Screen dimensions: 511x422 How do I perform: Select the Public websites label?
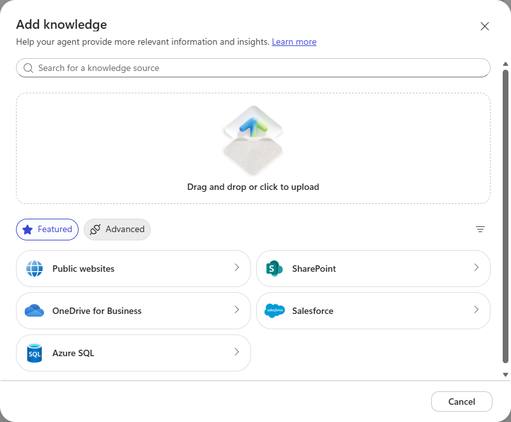coord(84,269)
